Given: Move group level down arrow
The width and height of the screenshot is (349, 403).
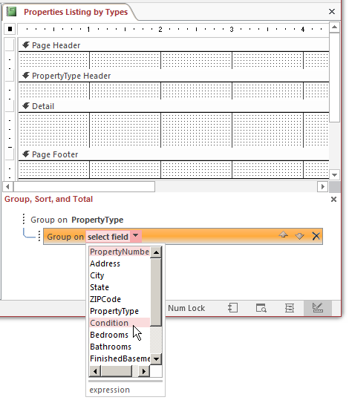Looking at the screenshot, I should [299, 236].
